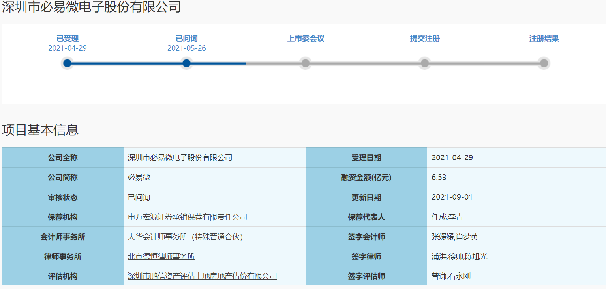Open 深圳市鹏信资产评估土地房地产估价有限公司 link
Image resolution: width=606 pixels, height=289 pixels.
(x=202, y=276)
